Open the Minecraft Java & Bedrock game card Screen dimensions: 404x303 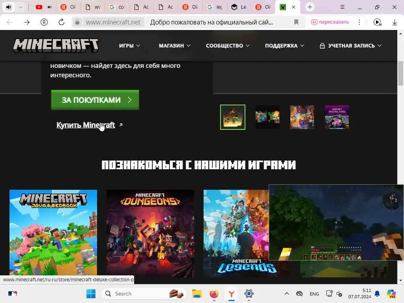tap(53, 233)
